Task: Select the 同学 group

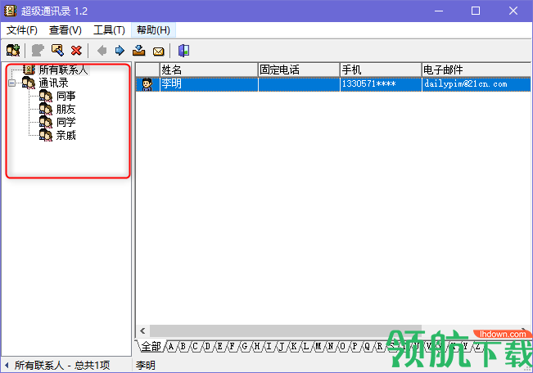Action: point(66,123)
